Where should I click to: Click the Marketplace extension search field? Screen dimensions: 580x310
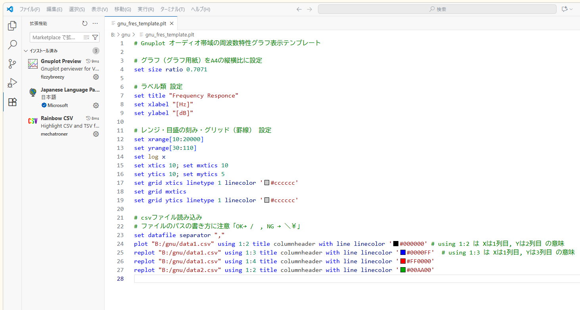[x=56, y=37]
